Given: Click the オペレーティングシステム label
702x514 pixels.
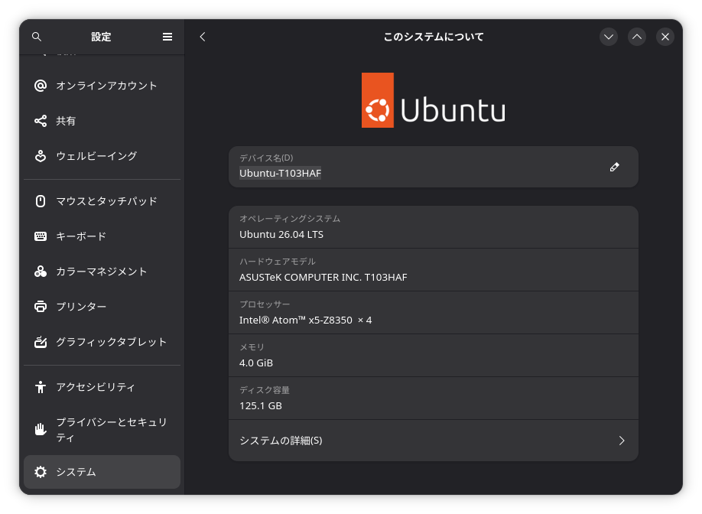Looking at the screenshot, I should 290,219.
